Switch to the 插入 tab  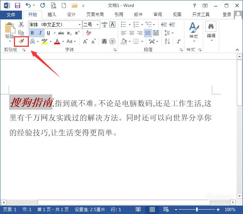point(52,15)
